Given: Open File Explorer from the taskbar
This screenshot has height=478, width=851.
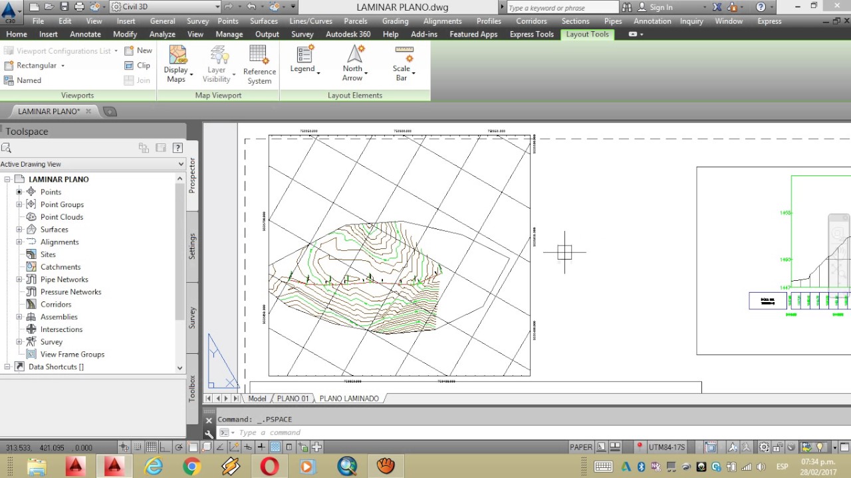Looking at the screenshot, I should point(37,465).
